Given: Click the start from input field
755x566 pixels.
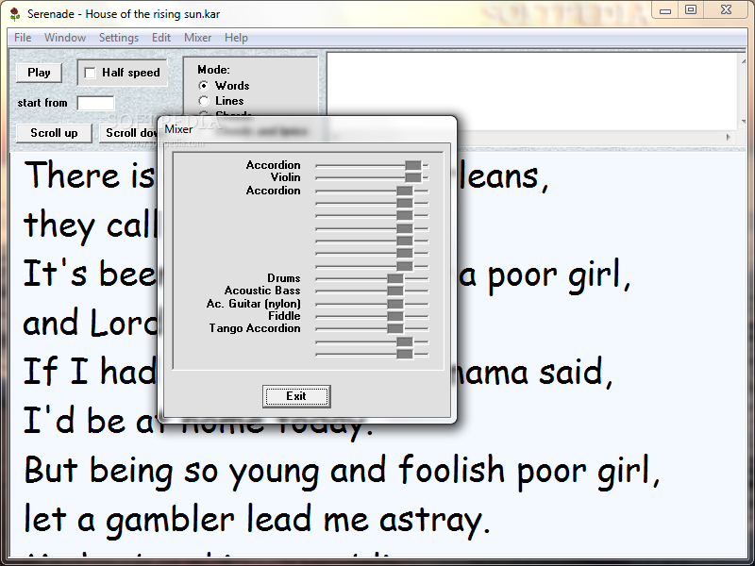Looking at the screenshot, I should click(96, 103).
